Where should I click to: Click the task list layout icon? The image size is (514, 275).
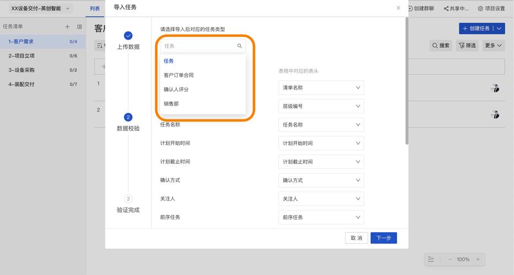[79, 27]
